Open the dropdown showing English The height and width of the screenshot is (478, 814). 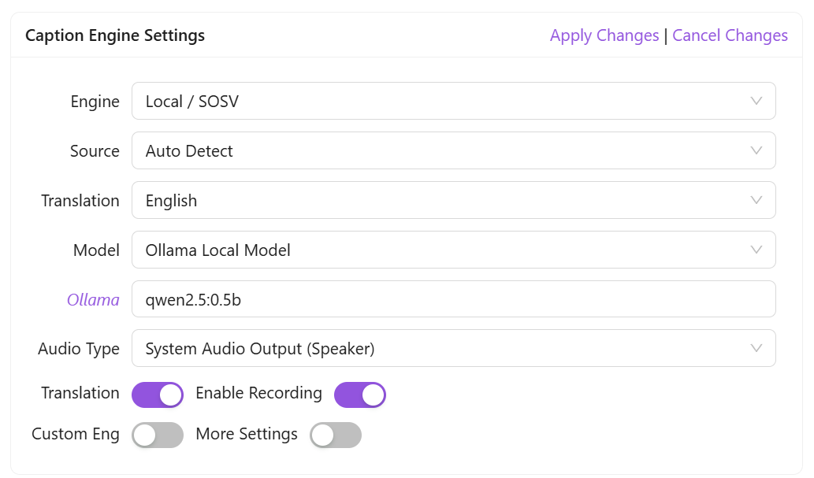click(x=441, y=200)
